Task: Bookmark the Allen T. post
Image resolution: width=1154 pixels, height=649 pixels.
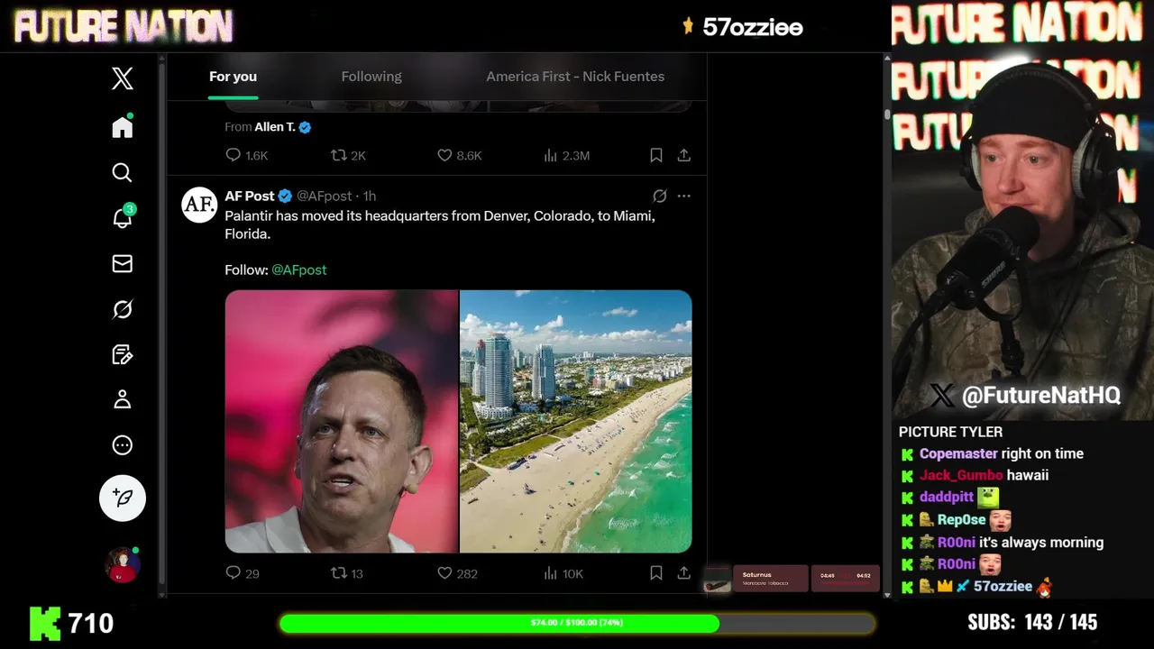Action: (x=656, y=155)
